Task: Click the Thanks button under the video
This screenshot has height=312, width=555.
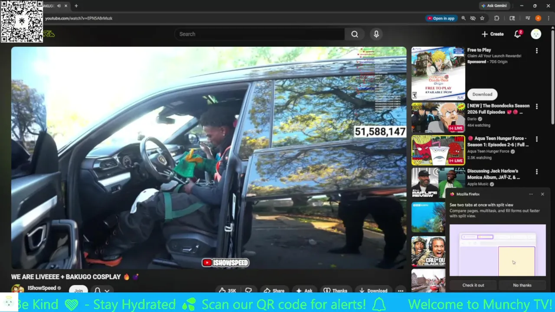Action: point(335,290)
